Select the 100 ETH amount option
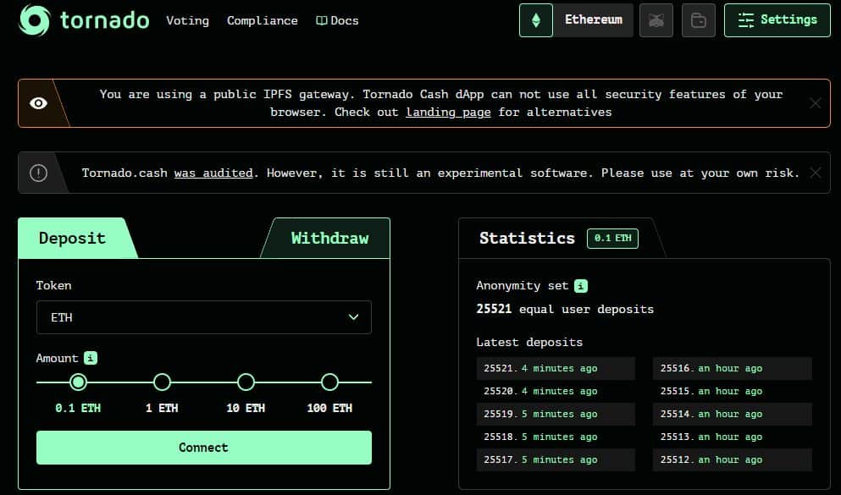The image size is (841, 495). click(x=329, y=382)
